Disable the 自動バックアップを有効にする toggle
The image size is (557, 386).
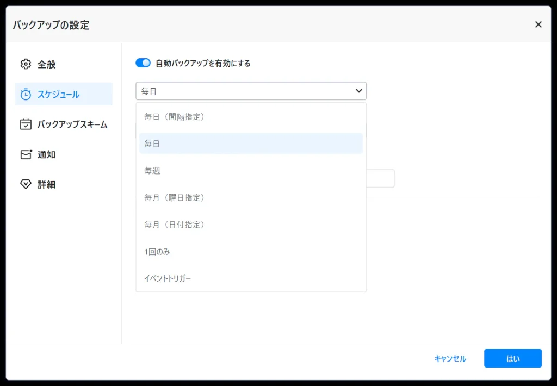(x=143, y=63)
